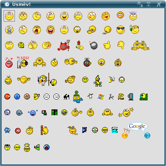
Task: Insert the person sitting at a desk icon
Action: click(66, 97)
